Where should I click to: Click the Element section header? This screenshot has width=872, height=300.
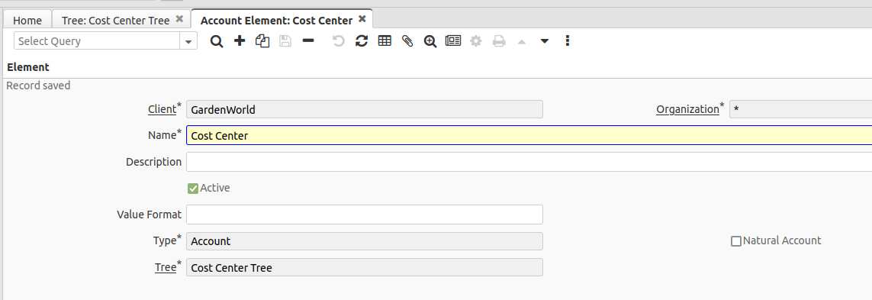click(27, 66)
